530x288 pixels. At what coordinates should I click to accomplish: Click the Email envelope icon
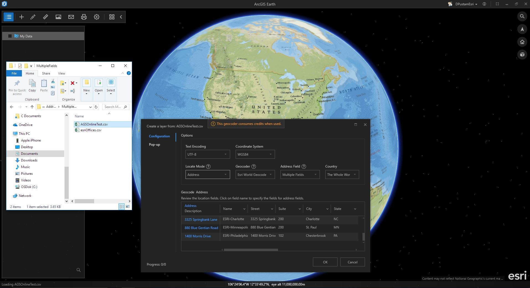tap(71, 17)
